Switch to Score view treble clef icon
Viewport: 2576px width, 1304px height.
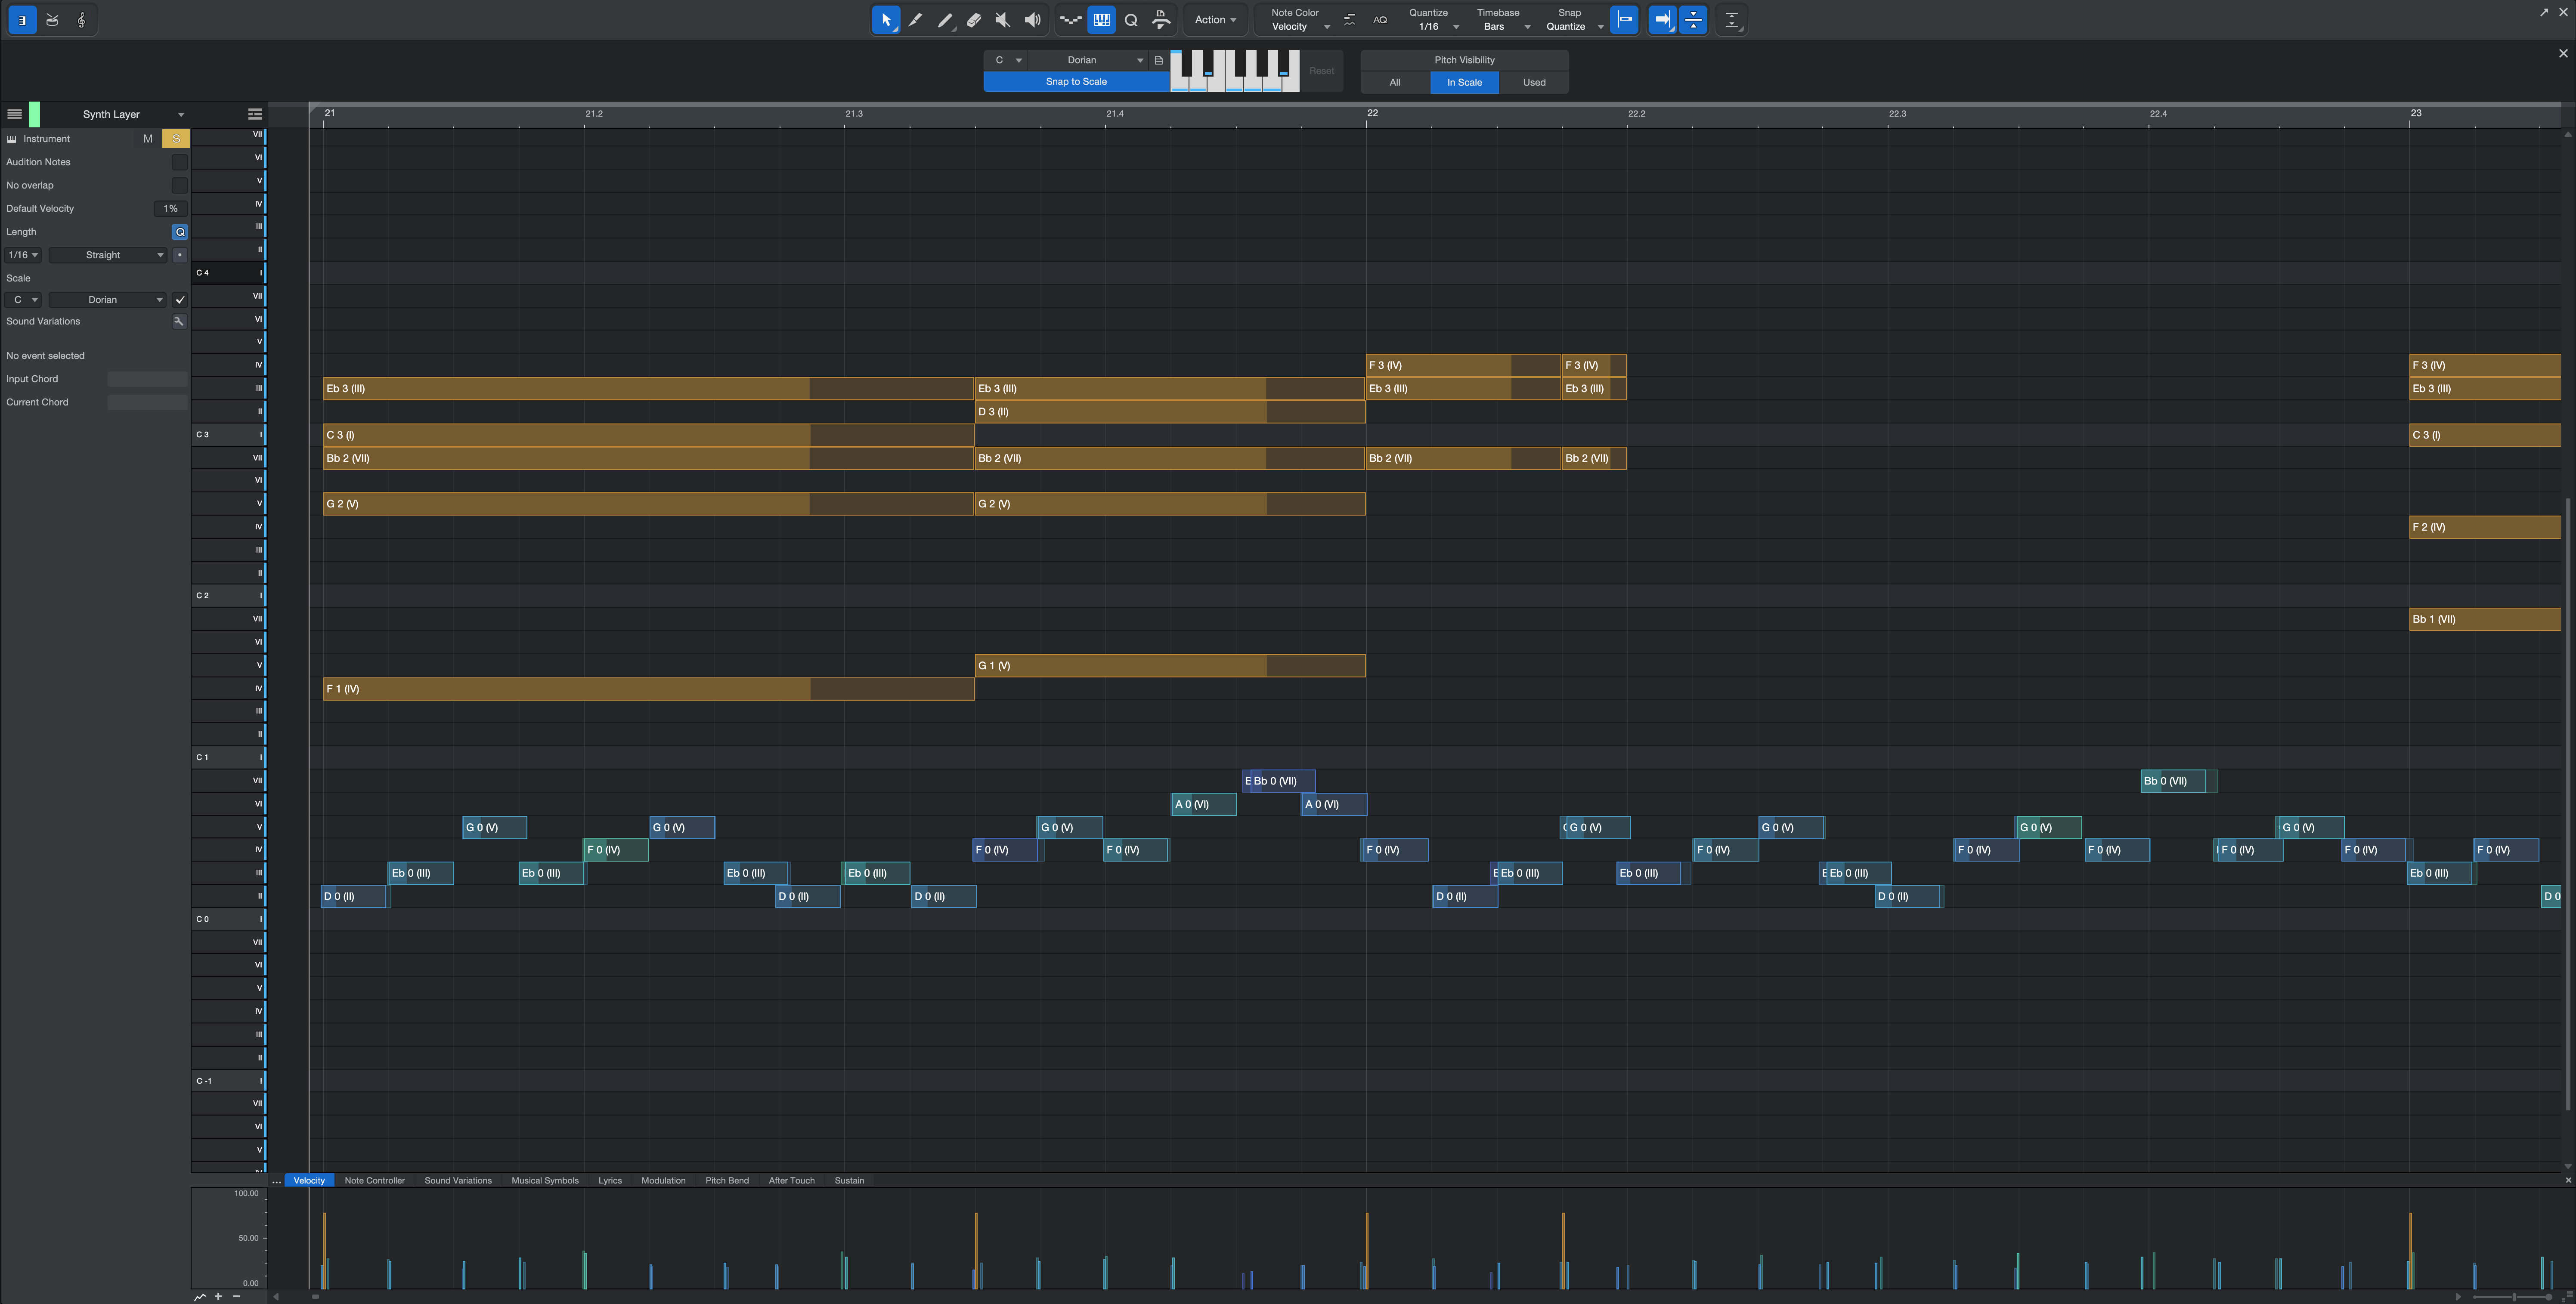click(x=81, y=20)
